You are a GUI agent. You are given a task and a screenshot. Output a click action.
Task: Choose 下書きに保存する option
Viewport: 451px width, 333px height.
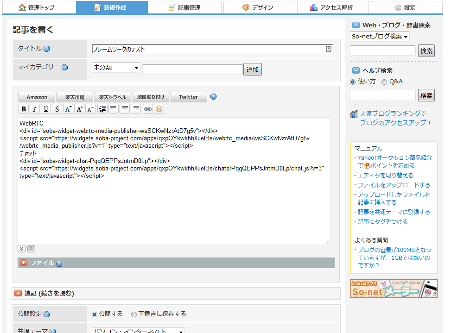(134, 314)
